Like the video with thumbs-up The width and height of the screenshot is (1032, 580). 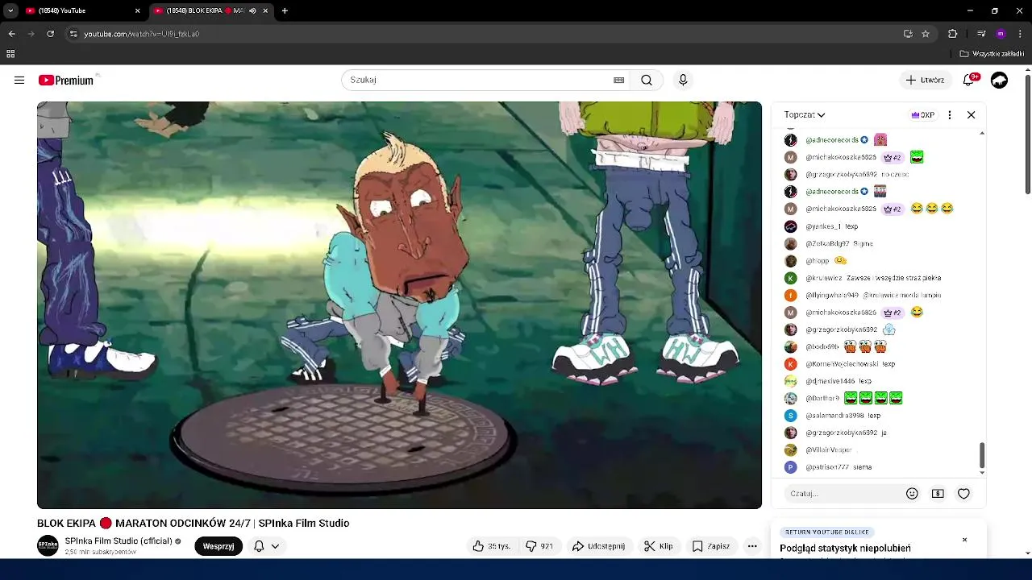491,546
